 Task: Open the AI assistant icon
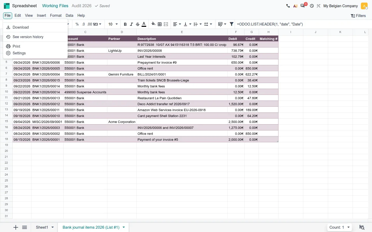(x=295, y=6)
